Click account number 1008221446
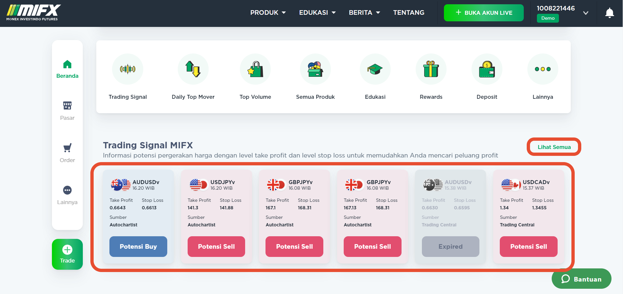Viewport: 623px width, 294px height. point(556,8)
